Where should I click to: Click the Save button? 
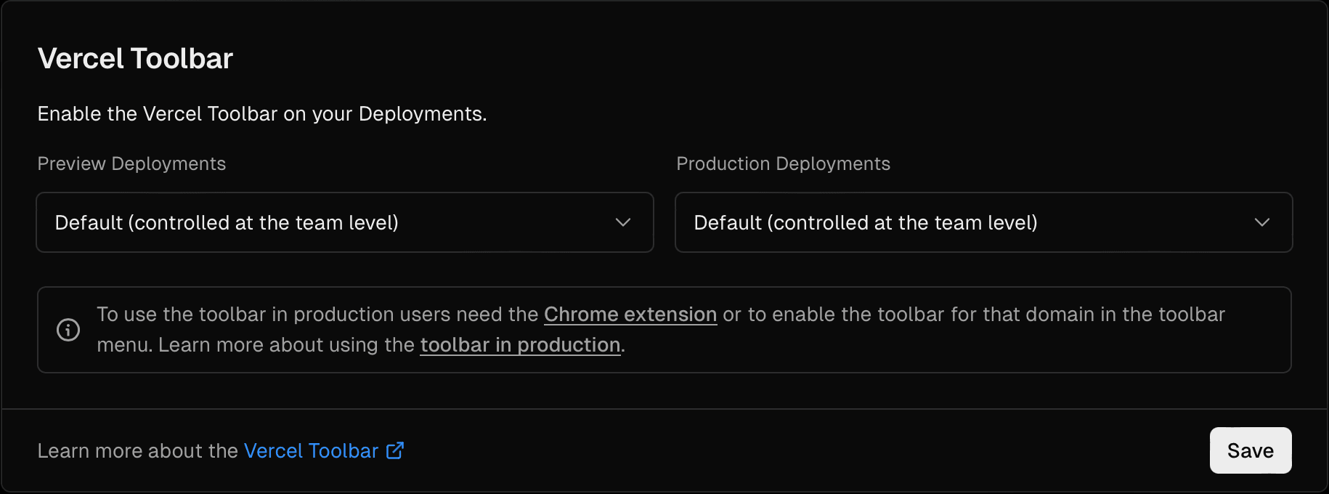1250,450
